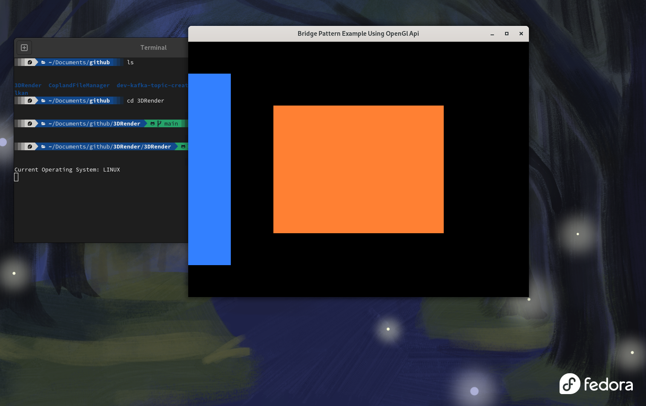Click the git branch icon beside main
Screen dimensions: 646x406
pos(159,124)
